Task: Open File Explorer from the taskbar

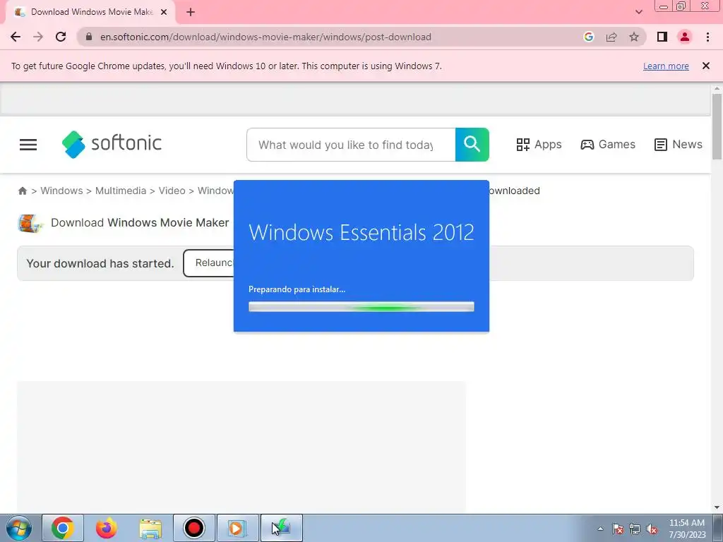Action: click(x=150, y=528)
